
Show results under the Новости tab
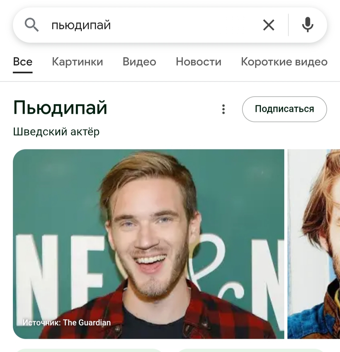click(x=198, y=61)
